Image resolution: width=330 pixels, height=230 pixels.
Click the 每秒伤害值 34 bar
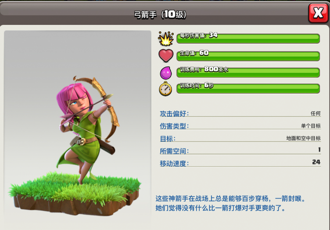pos(248,38)
